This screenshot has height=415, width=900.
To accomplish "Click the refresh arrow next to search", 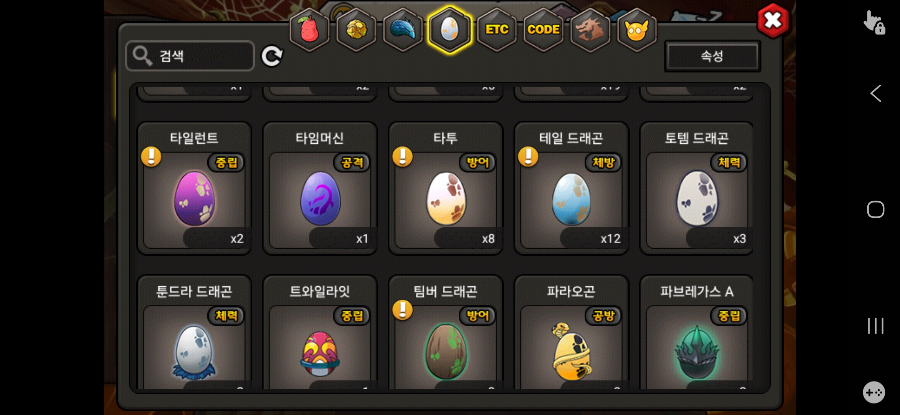I will pos(272,56).
